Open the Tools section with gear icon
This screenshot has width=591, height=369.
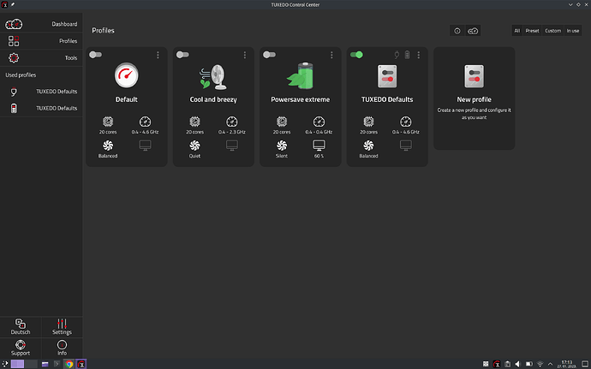tap(41, 57)
